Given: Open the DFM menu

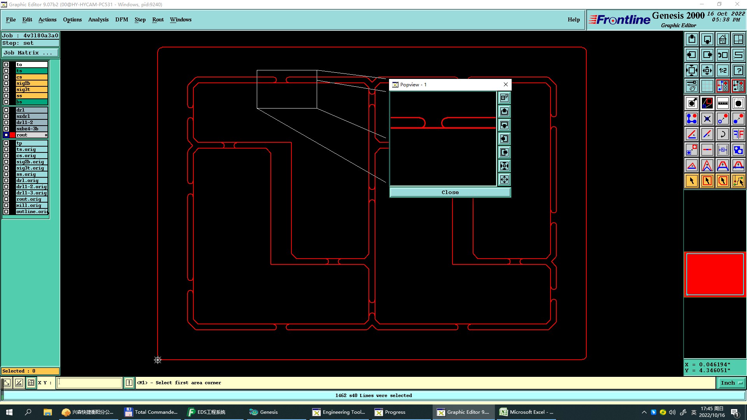Looking at the screenshot, I should pyautogui.click(x=121, y=19).
